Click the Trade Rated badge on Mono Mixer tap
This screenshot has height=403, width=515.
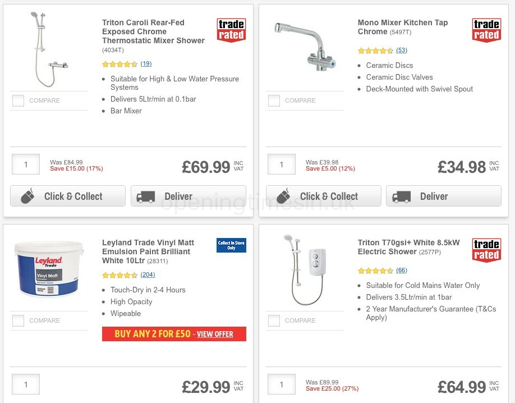(x=486, y=30)
